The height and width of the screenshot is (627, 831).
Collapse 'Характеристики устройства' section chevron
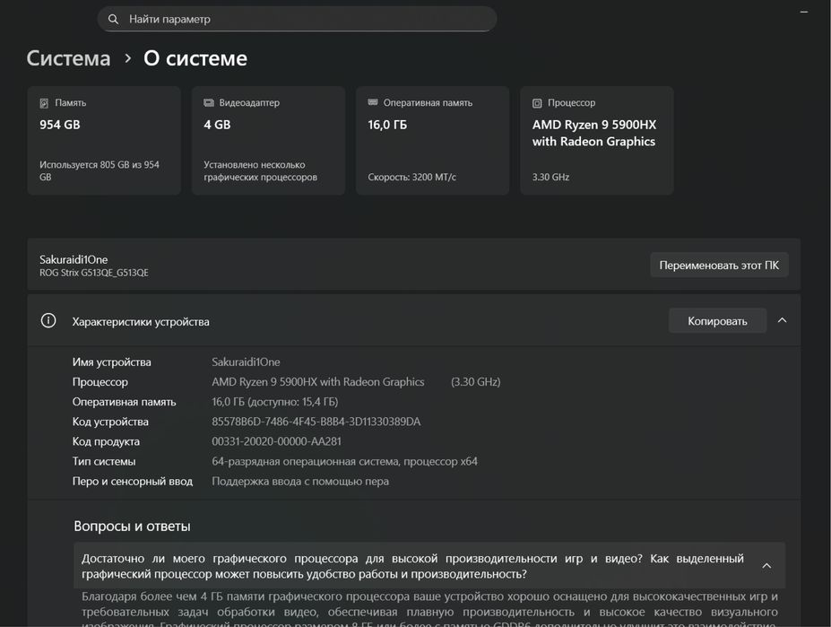point(783,320)
